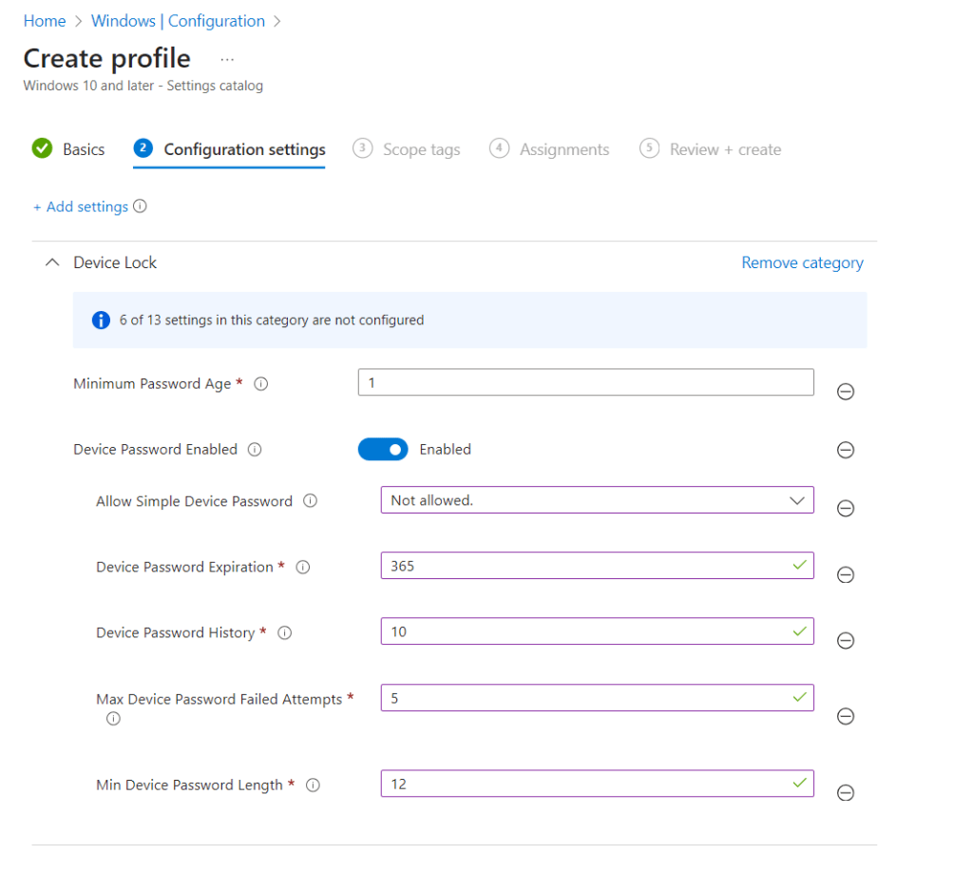The height and width of the screenshot is (892, 972).
Task: Navigate to Windows | Configuration breadcrumb
Action: 178,21
